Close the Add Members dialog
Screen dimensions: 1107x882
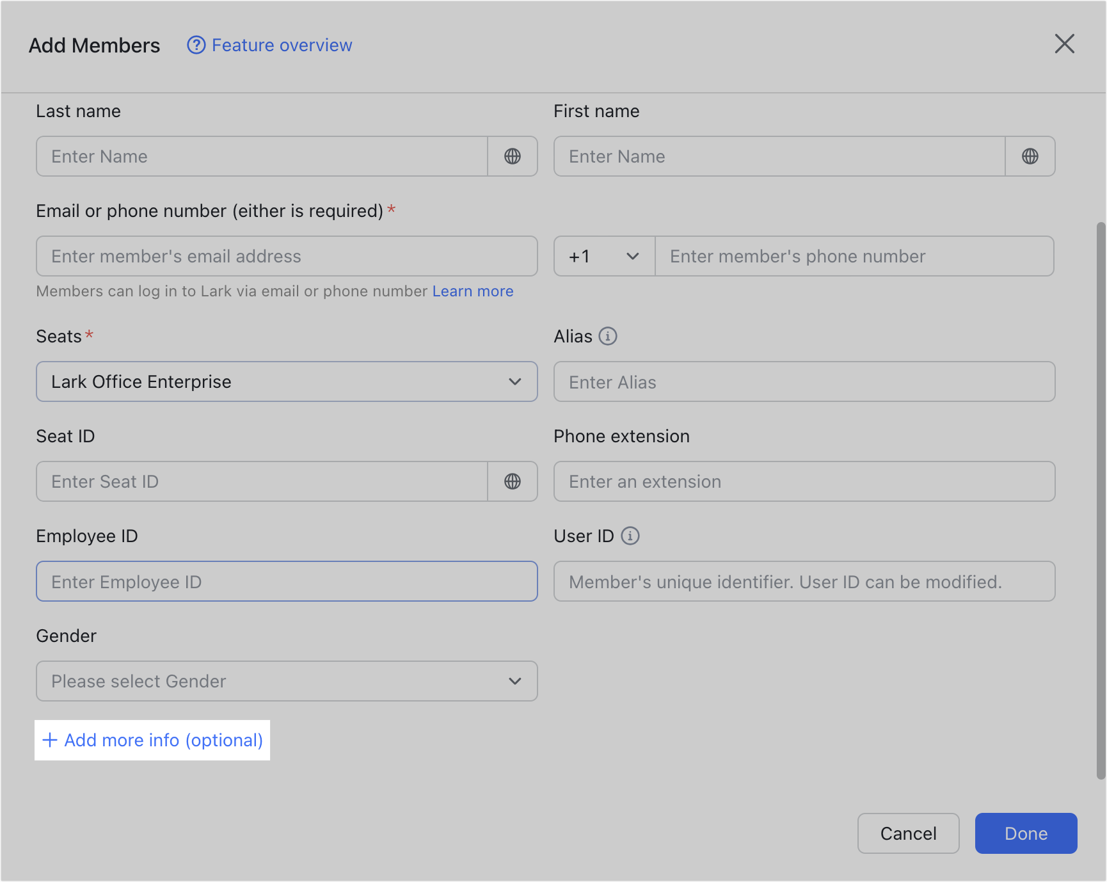pos(1065,44)
